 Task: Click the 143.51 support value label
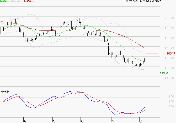click(164, 73)
